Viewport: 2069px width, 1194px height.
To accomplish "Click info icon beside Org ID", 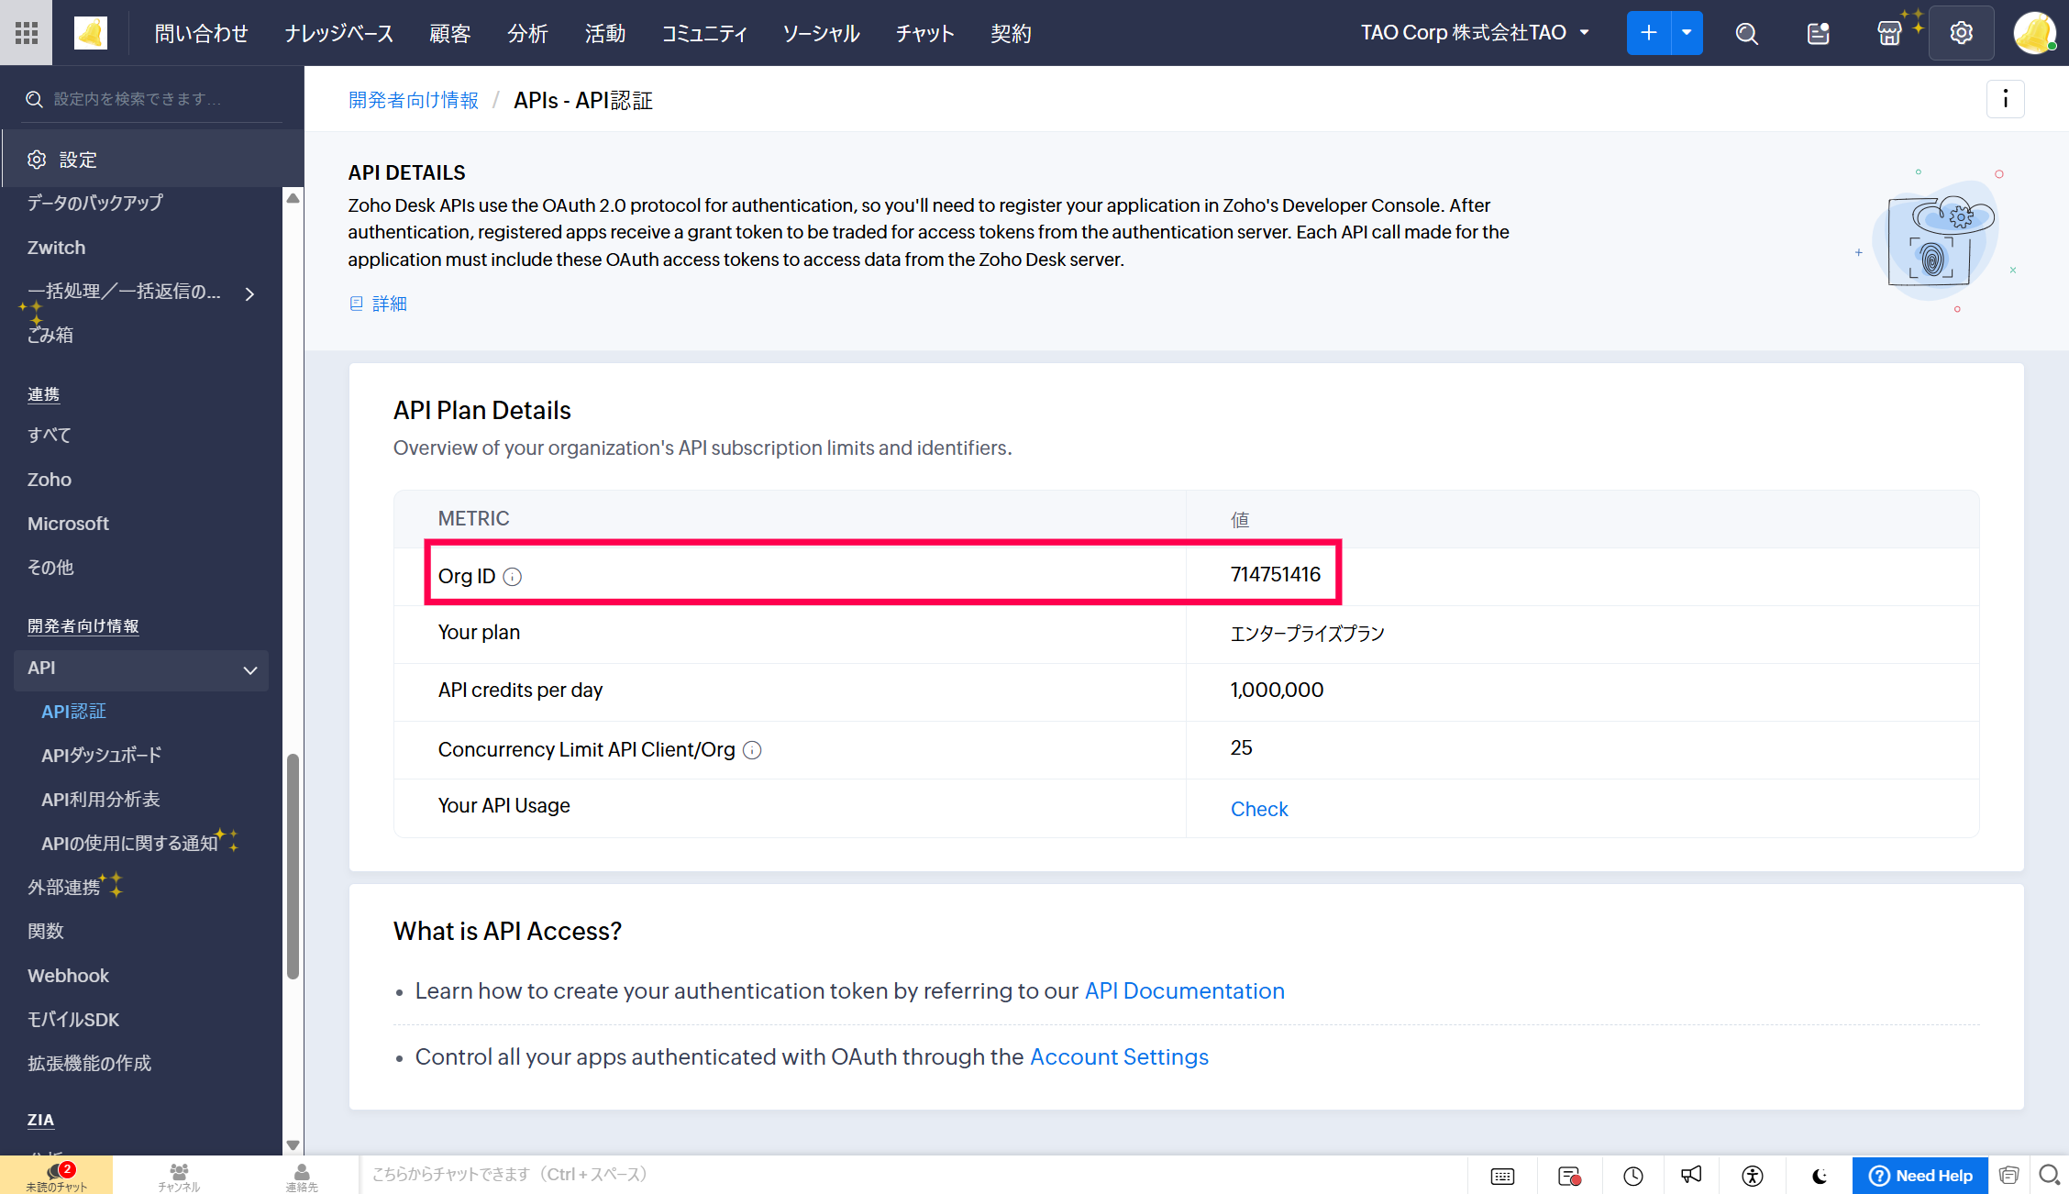I will click(513, 577).
